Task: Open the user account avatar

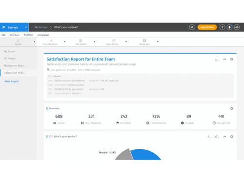Action: [x=237, y=27]
